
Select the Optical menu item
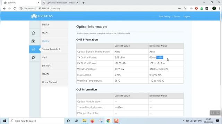tap(54, 41)
